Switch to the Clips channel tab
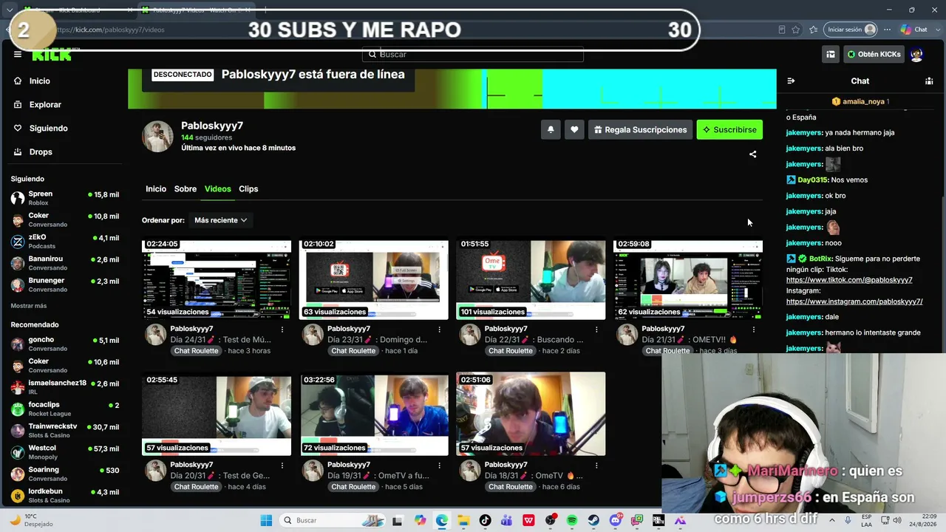 (248, 188)
